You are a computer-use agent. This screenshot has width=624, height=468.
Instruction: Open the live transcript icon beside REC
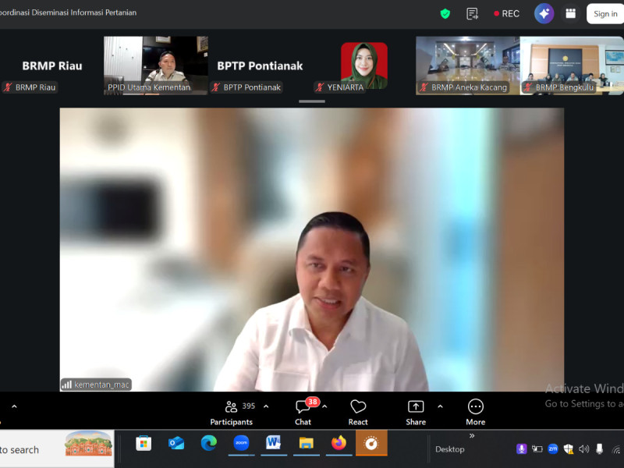tap(472, 14)
